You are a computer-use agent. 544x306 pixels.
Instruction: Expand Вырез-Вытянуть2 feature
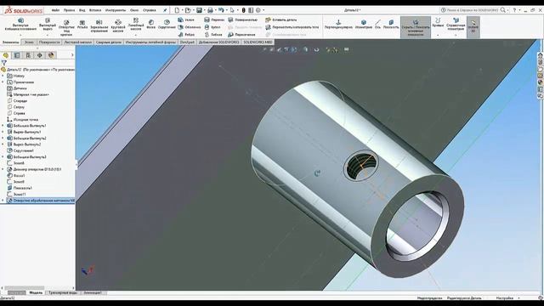[3, 144]
